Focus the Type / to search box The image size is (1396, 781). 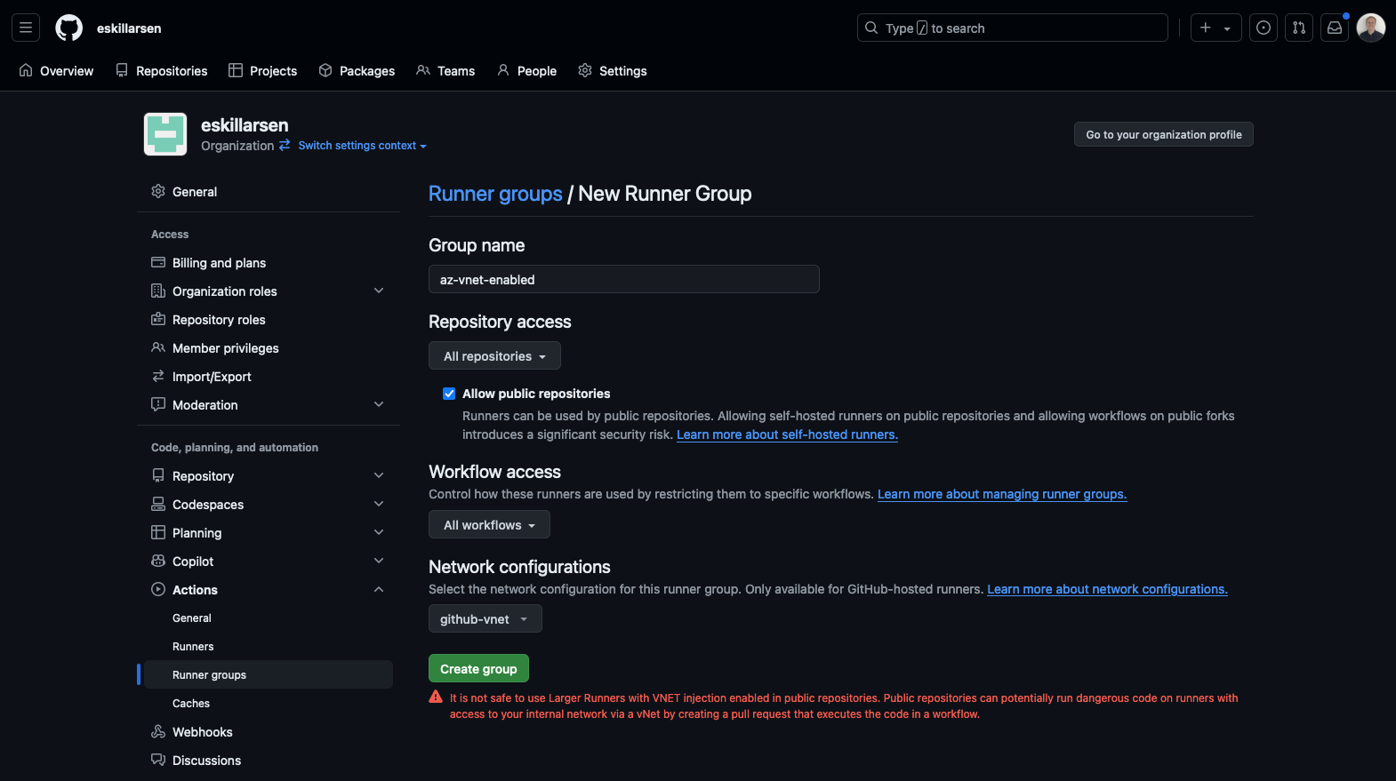coord(1013,28)
